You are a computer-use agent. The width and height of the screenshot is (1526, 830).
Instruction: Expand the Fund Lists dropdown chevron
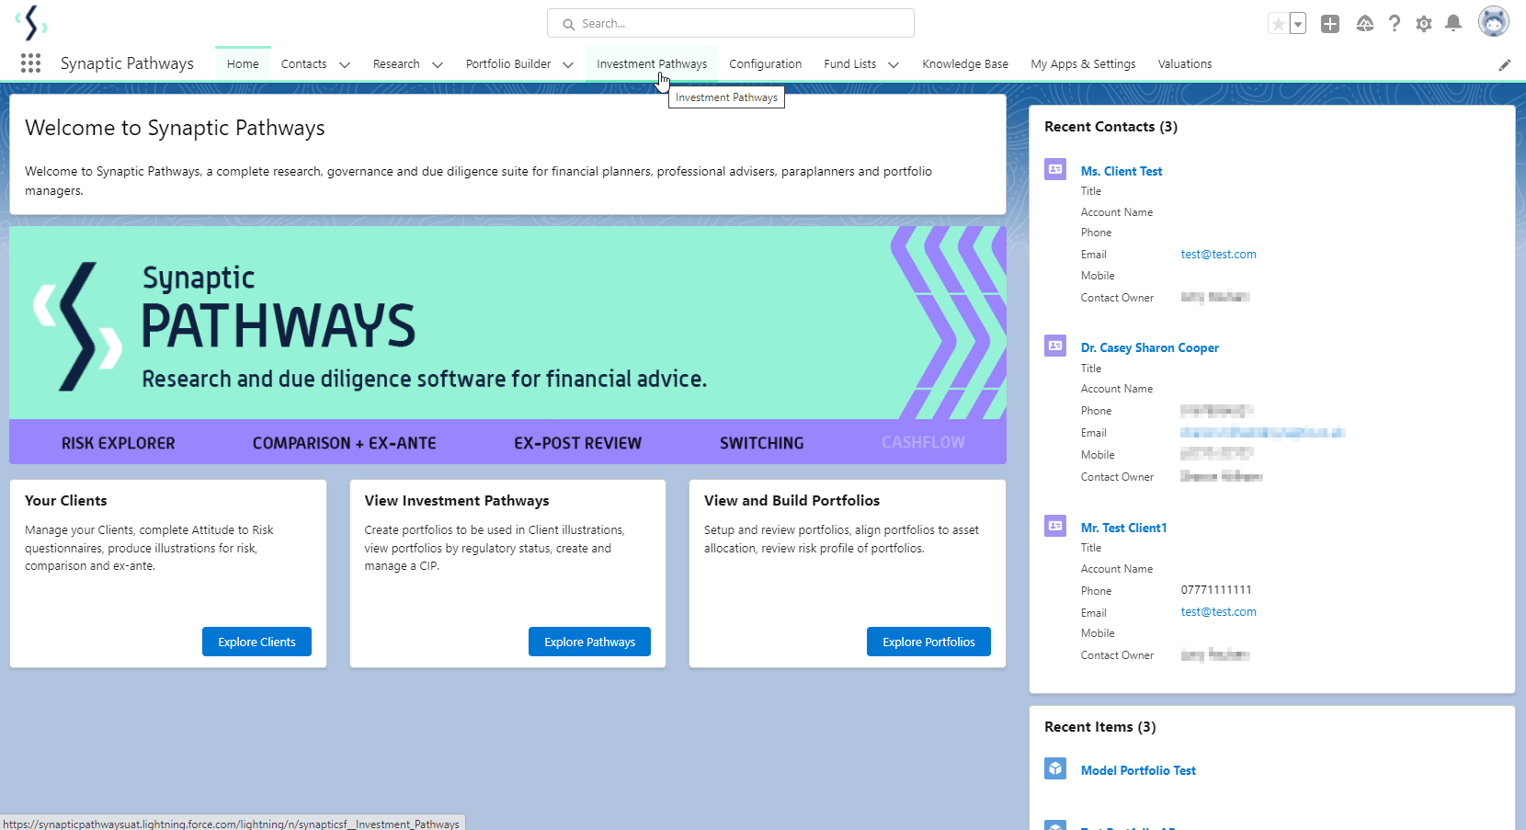(x=894, y=64)
